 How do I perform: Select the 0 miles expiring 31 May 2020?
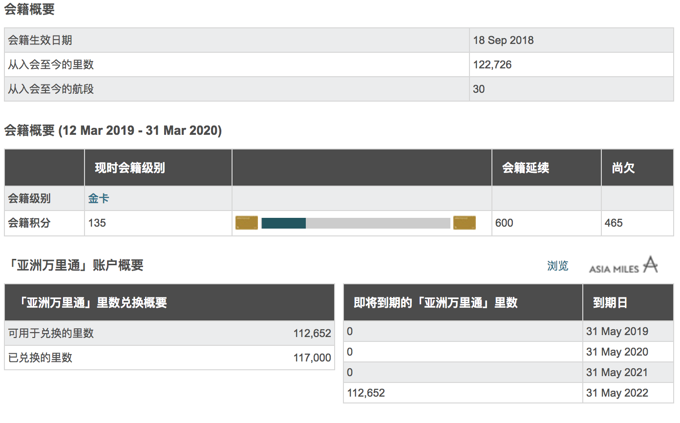[x=350, y=352]
